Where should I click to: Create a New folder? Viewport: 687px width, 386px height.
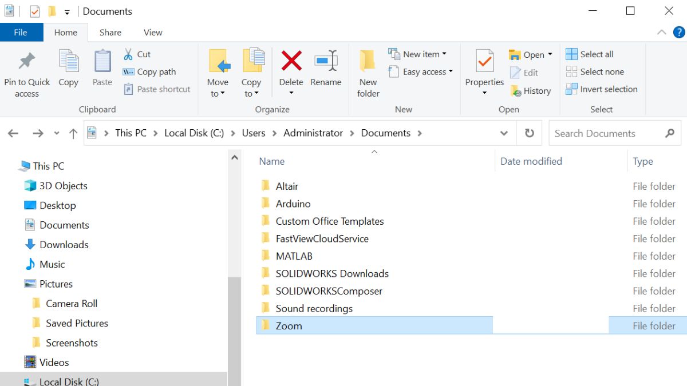click(x=368, y=74)
